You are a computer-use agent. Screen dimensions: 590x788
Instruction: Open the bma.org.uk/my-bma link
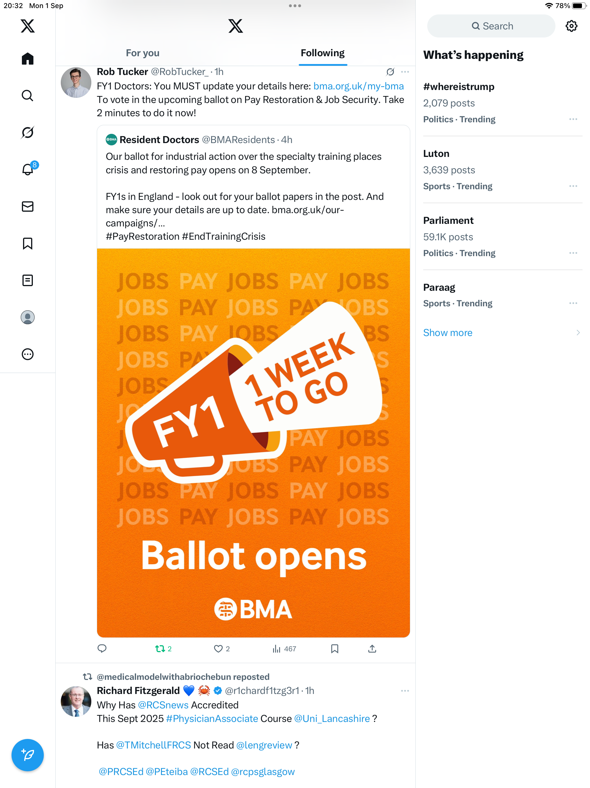(358, 86)
